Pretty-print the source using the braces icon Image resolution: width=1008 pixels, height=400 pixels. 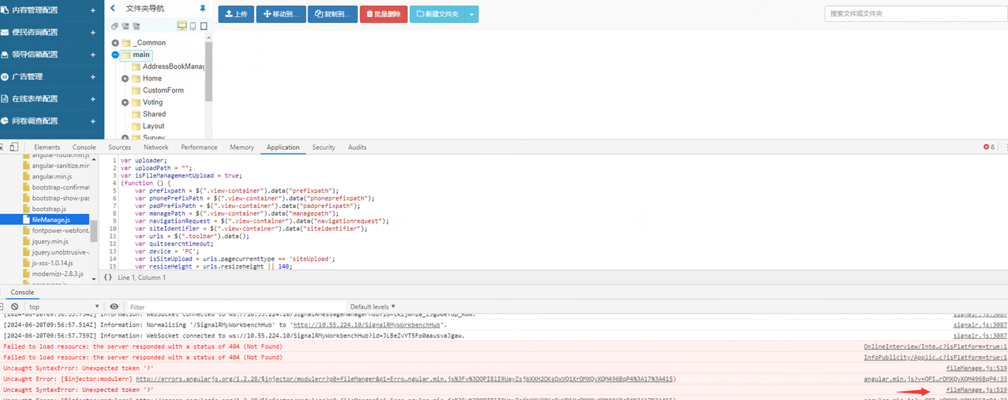pyautogui.click(x=108, y=277)
